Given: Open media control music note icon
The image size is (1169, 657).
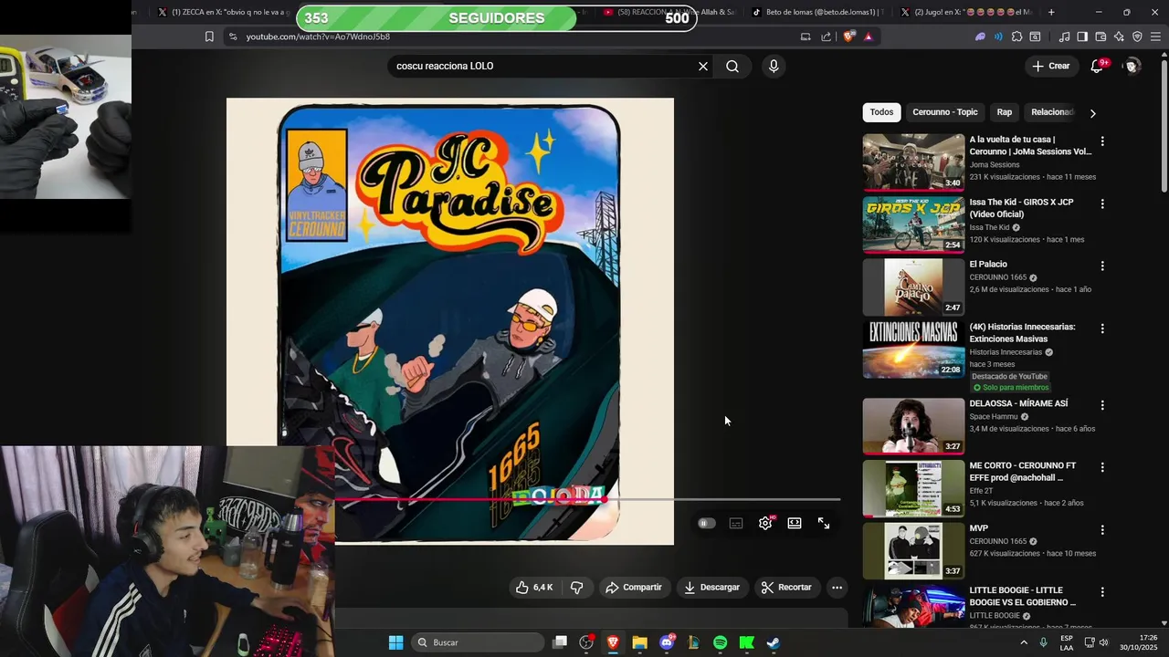Looking at the screenshot, I should tap(1064, 36).
